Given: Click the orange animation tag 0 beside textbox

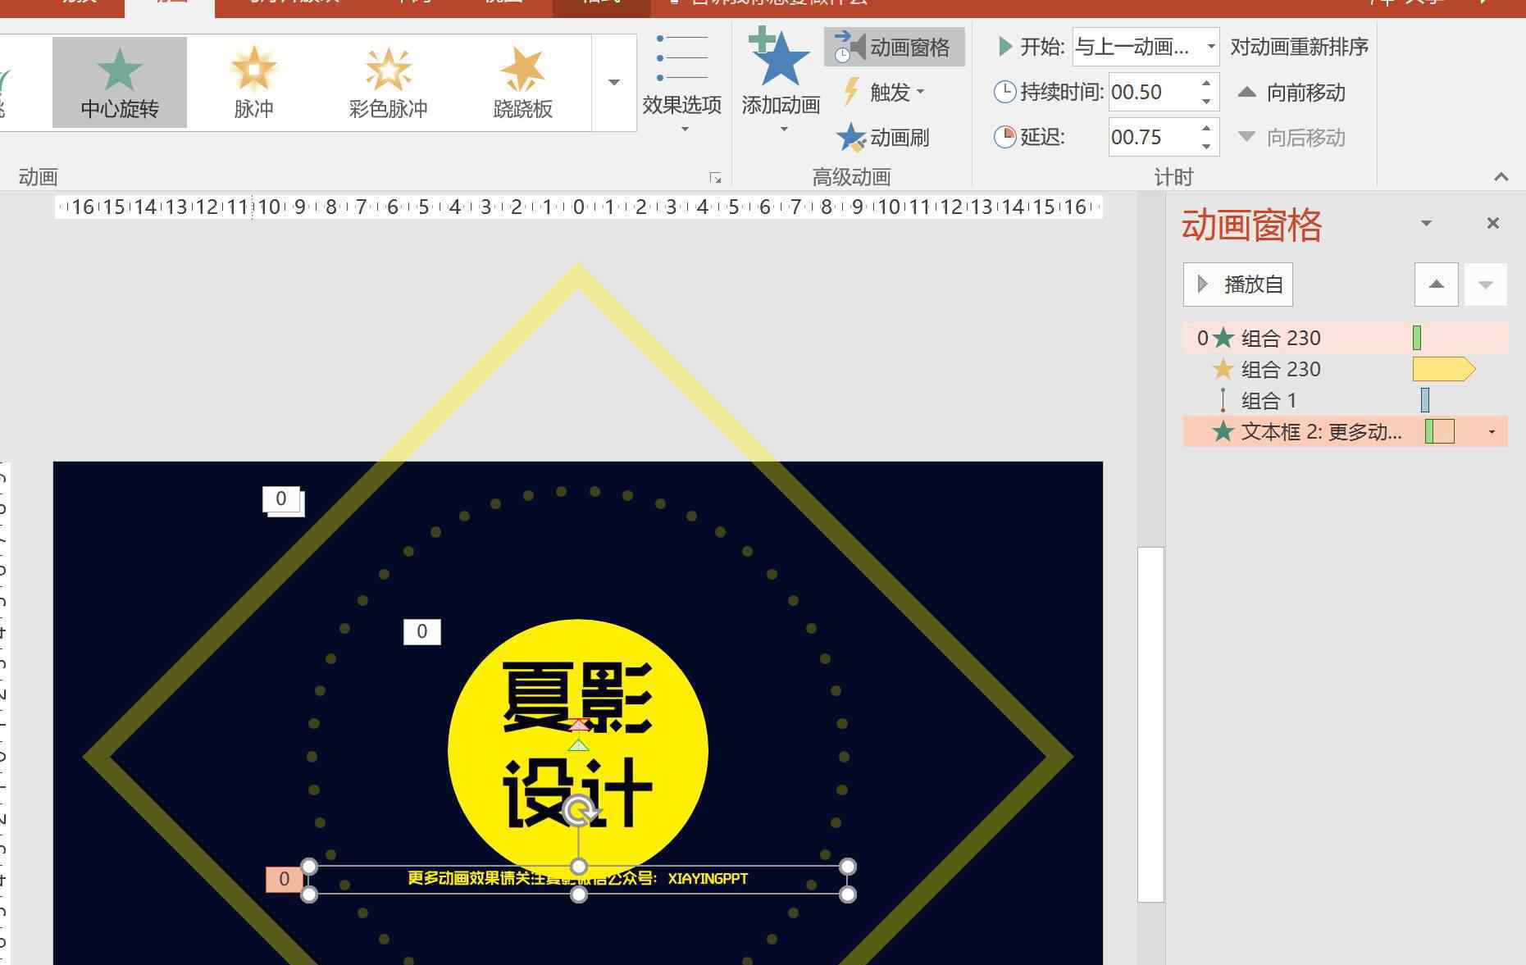Looking at the screenshot, I should (284, 879).
